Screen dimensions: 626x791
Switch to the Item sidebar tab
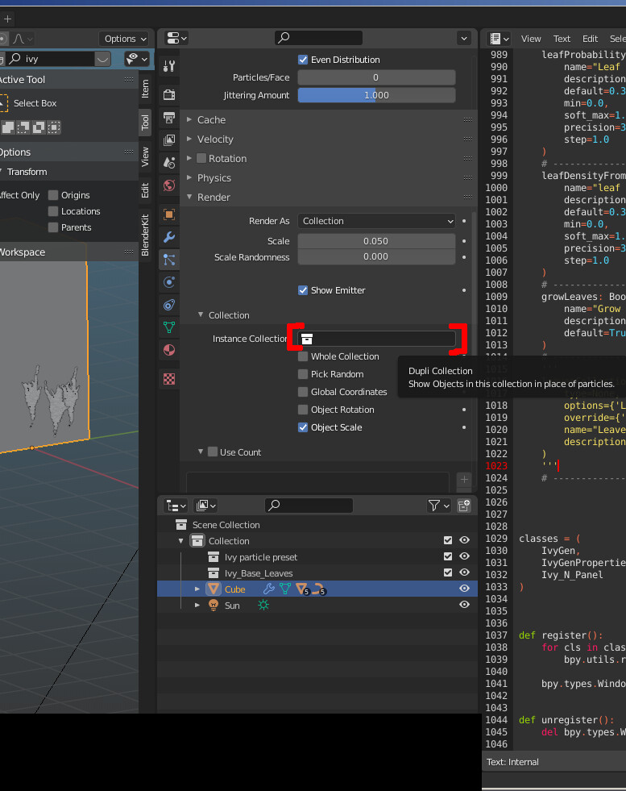click(145, 90)
